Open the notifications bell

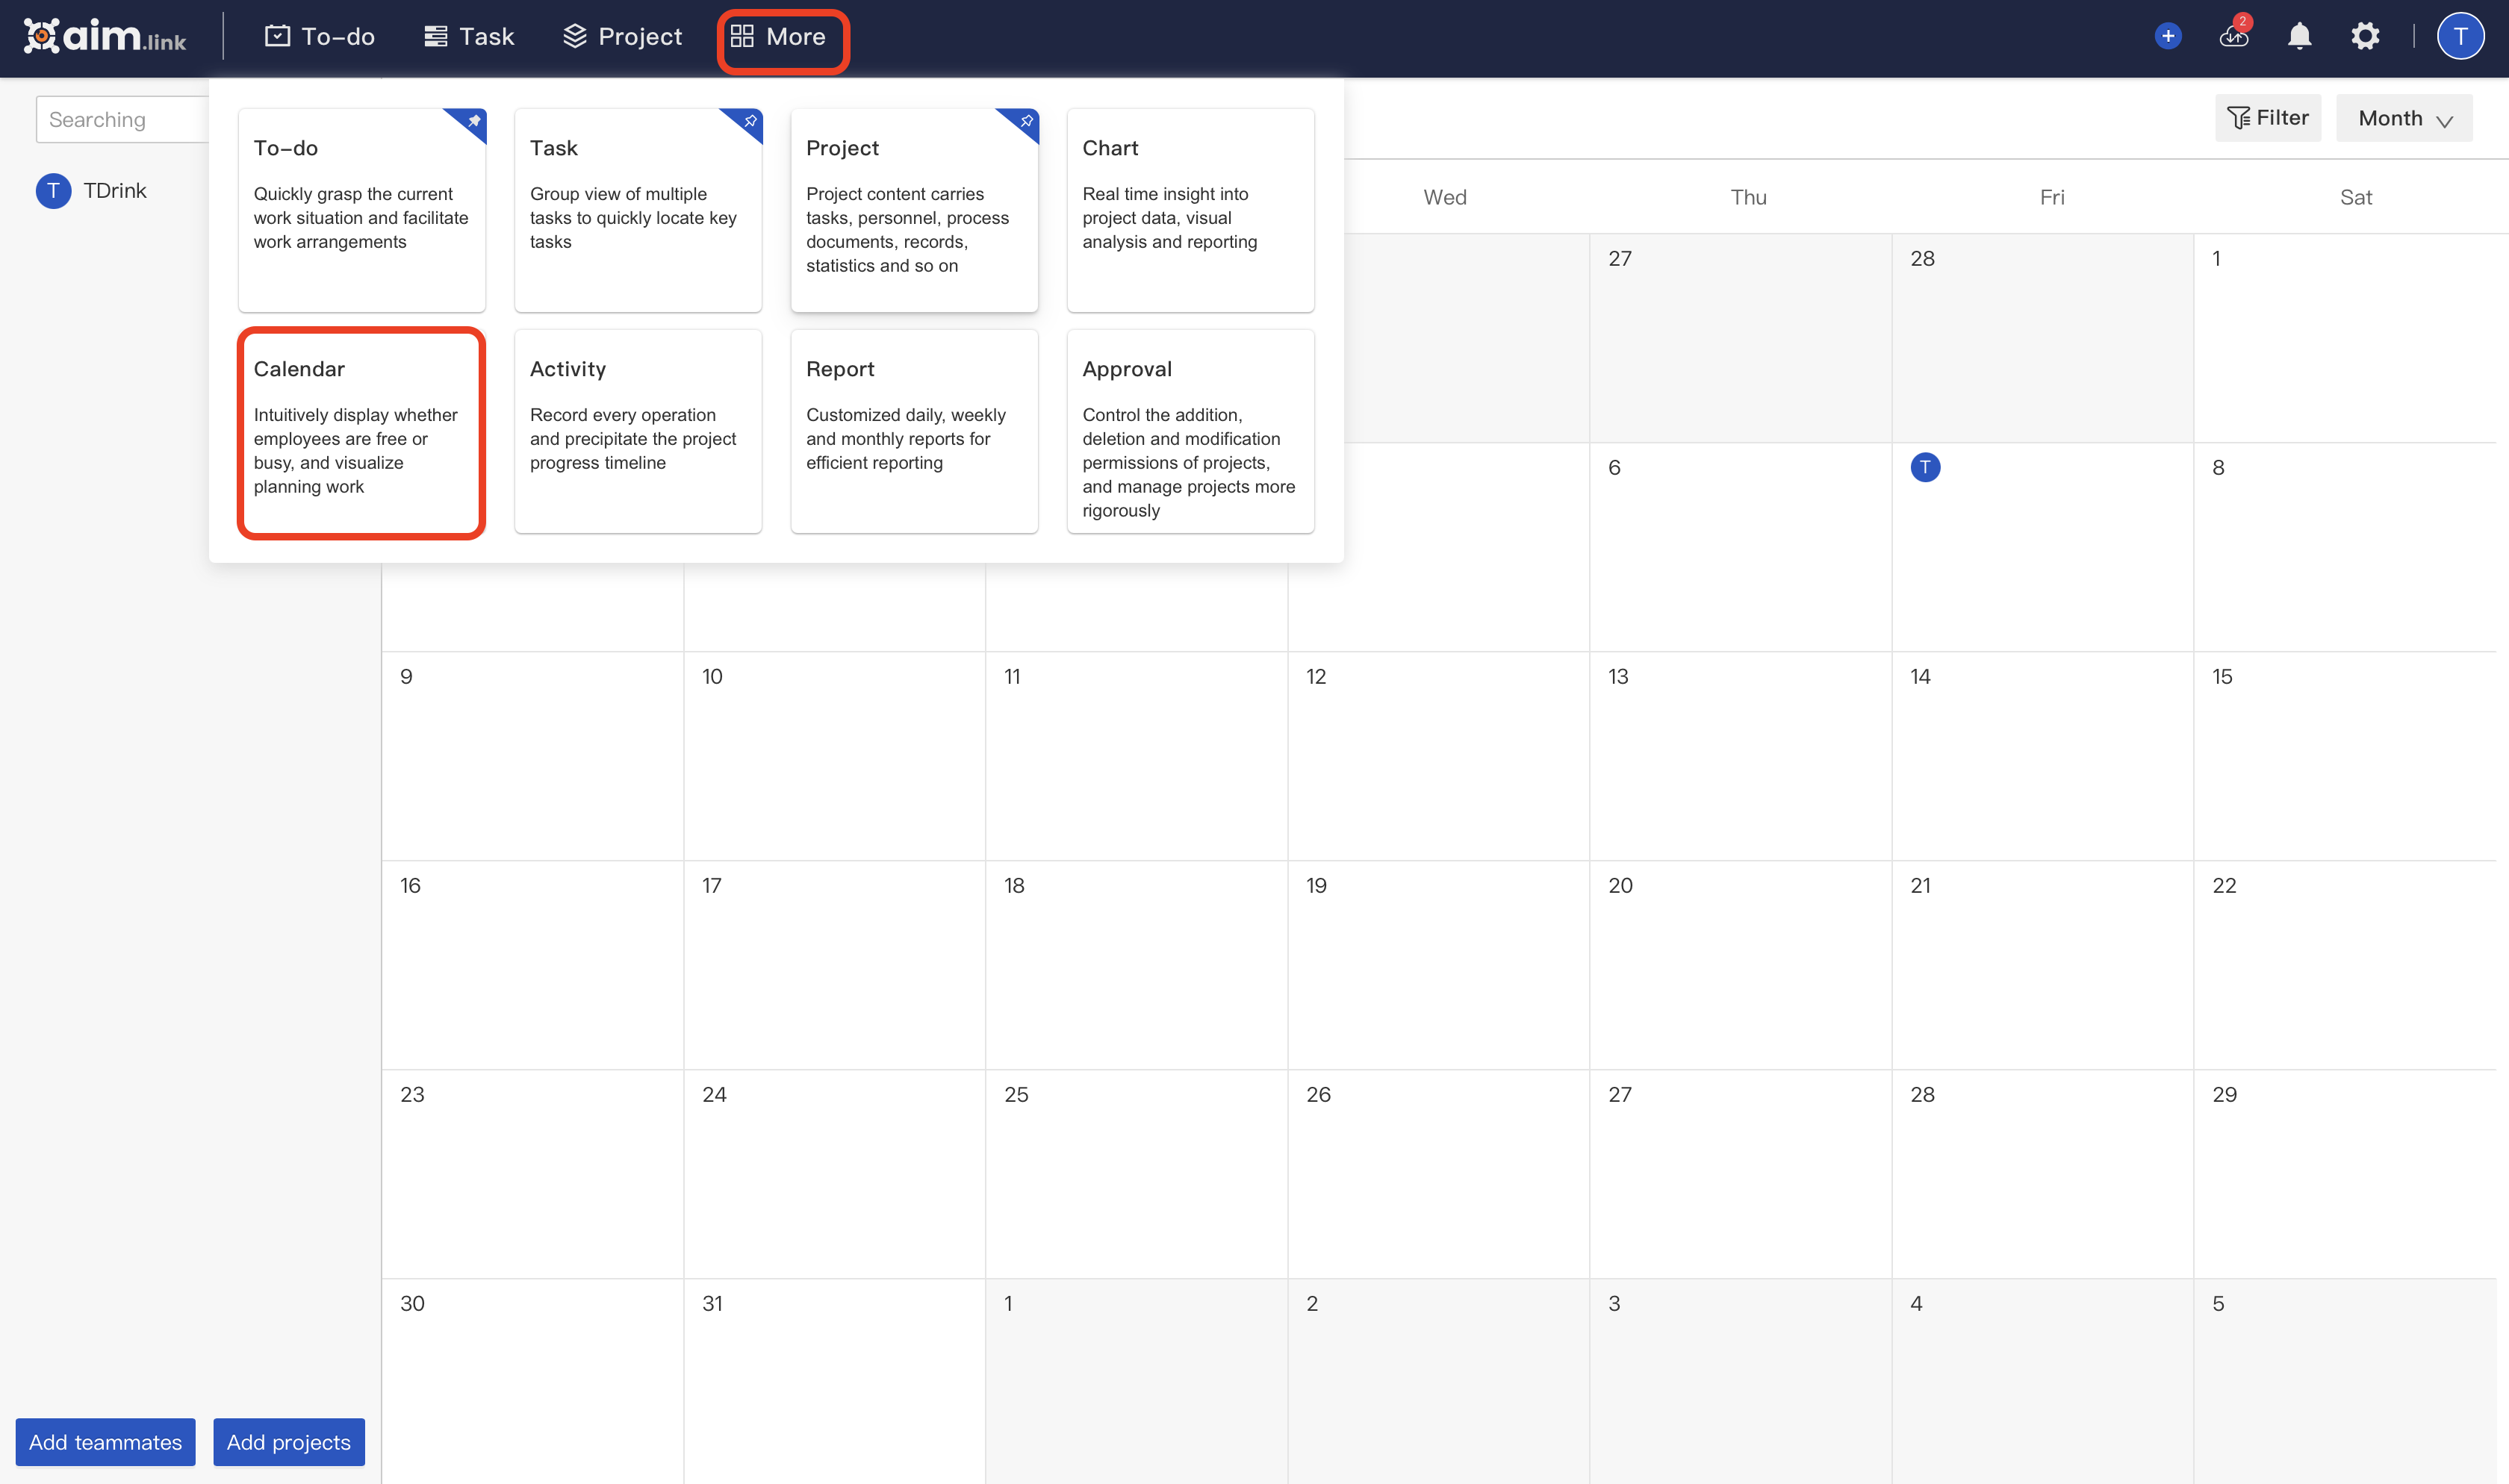click(2298, 36)
